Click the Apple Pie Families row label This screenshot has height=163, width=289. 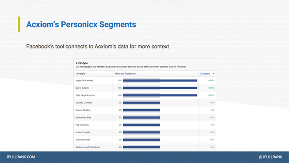point(84,80)
